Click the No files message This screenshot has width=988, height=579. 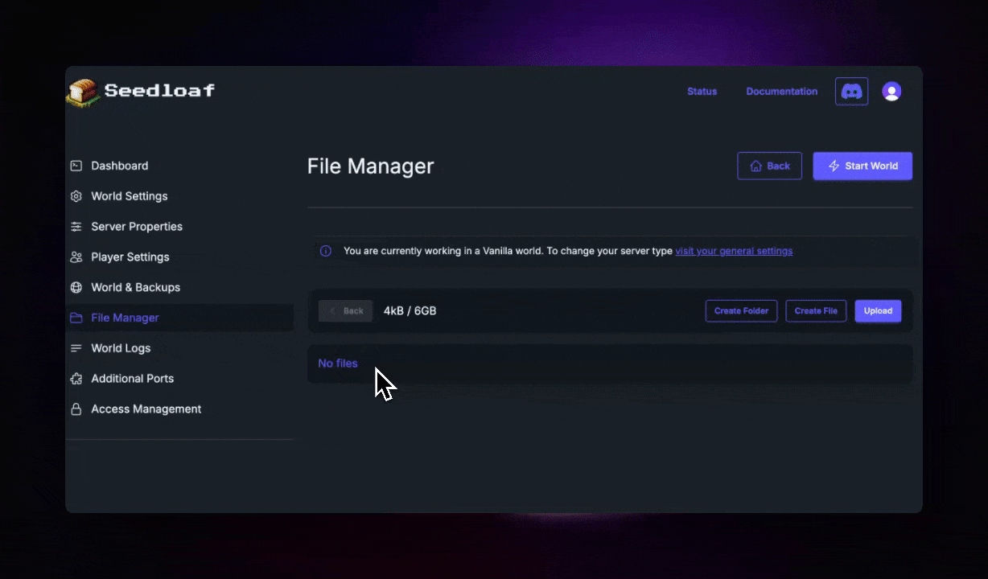(338, 363)
